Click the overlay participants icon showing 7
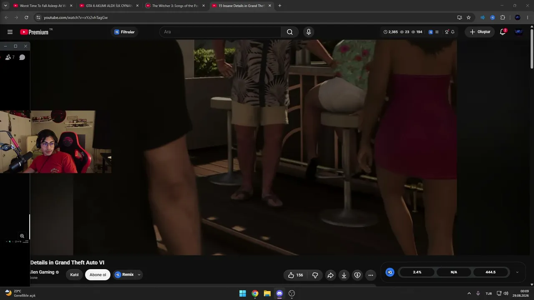This screenshot has width=534, height=300. (10, 57)
